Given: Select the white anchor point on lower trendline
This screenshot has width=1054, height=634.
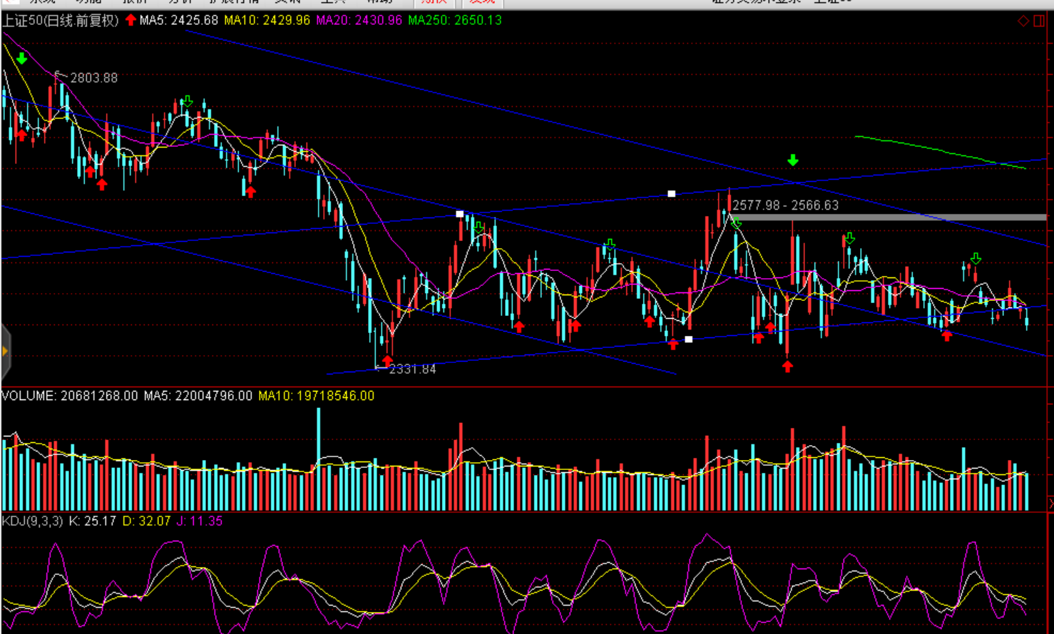Looking at the screenshot, I should [x=688, y=339].
